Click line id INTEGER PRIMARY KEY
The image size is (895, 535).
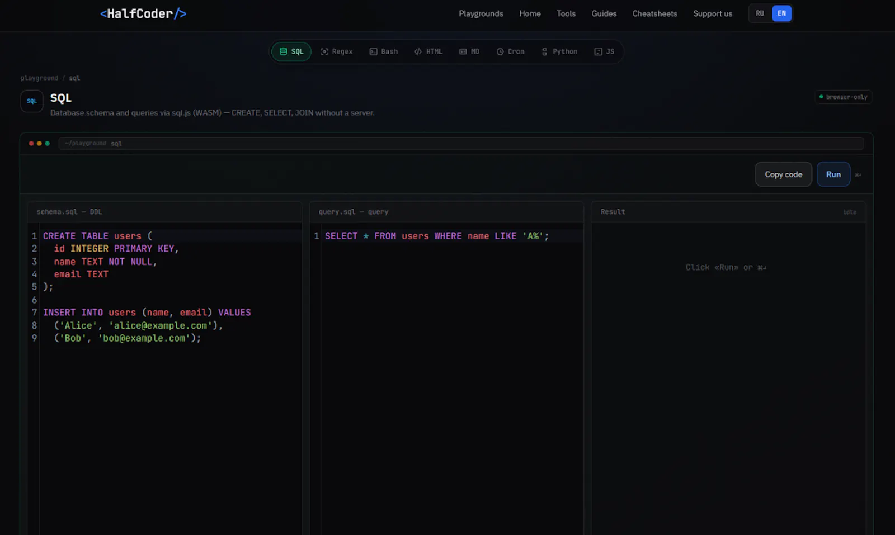[116, 249]
